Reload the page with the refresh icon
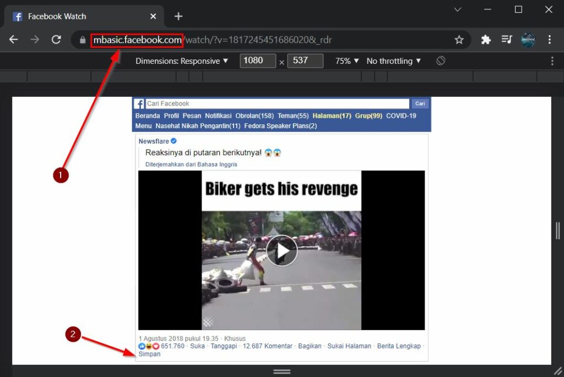Screen dimensions: 564x377 pos(56,40)
